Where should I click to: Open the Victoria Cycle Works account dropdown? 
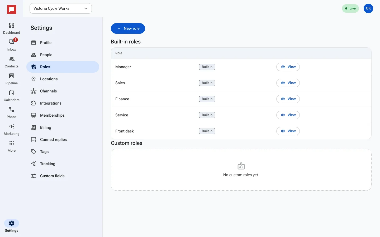(x=61, y=8)
